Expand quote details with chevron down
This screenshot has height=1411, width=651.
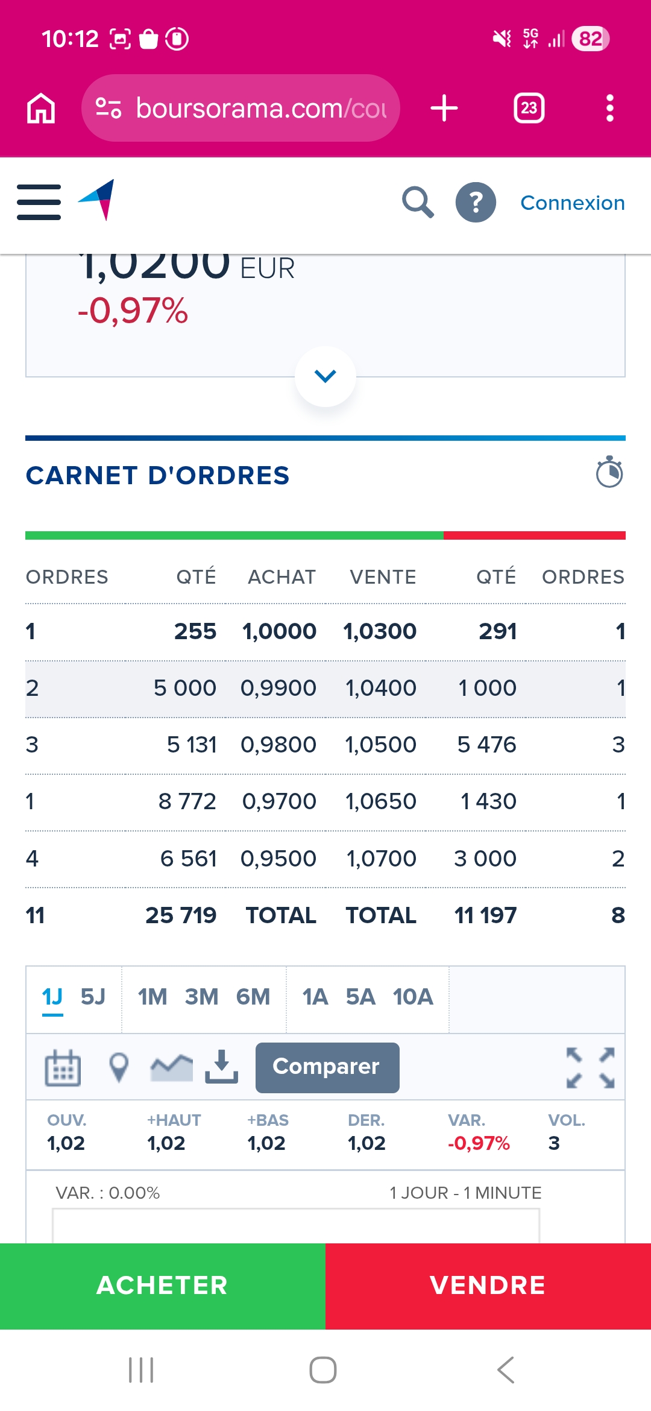325,376
